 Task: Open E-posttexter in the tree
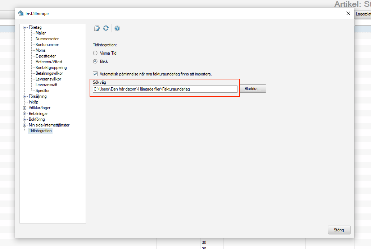(46, 56)
